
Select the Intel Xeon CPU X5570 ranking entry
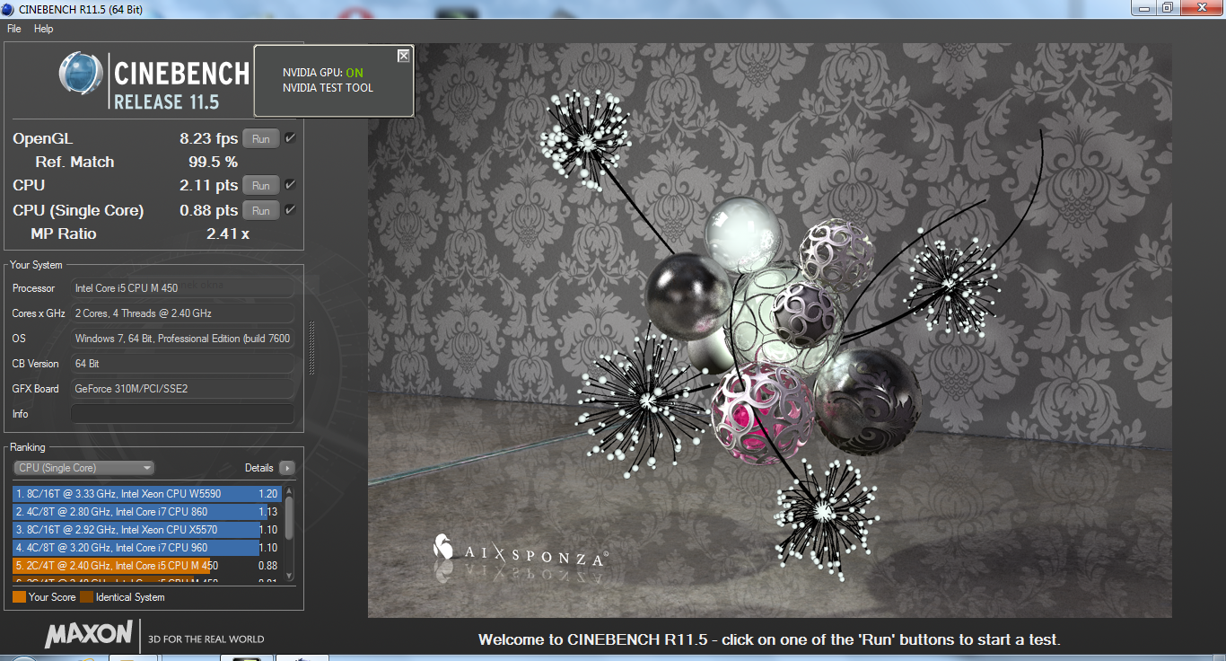pos(147,530)
